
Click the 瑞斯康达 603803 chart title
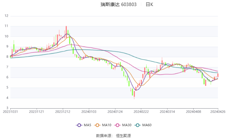(119, 4)
